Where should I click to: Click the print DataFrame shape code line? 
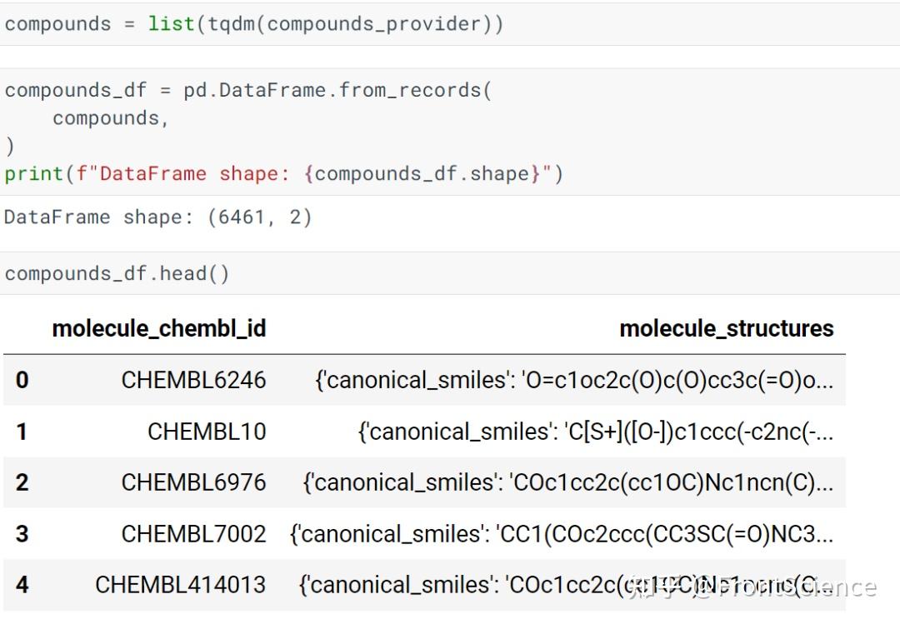283,173
